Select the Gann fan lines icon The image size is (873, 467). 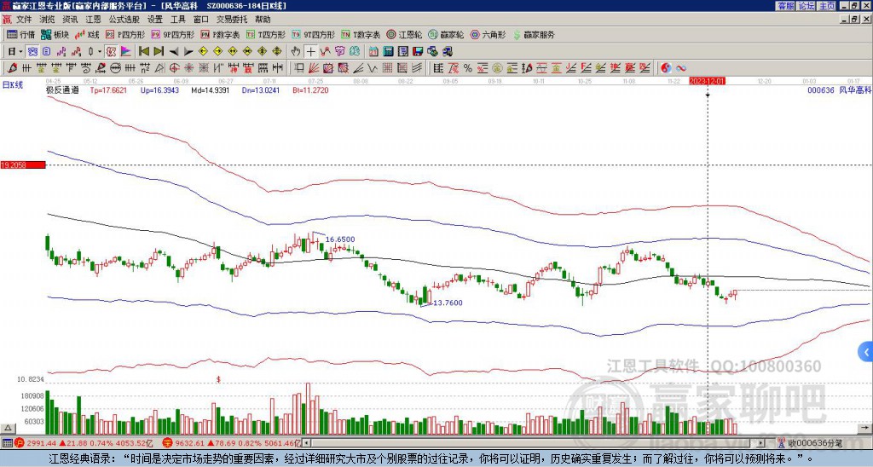click(314, 68)
